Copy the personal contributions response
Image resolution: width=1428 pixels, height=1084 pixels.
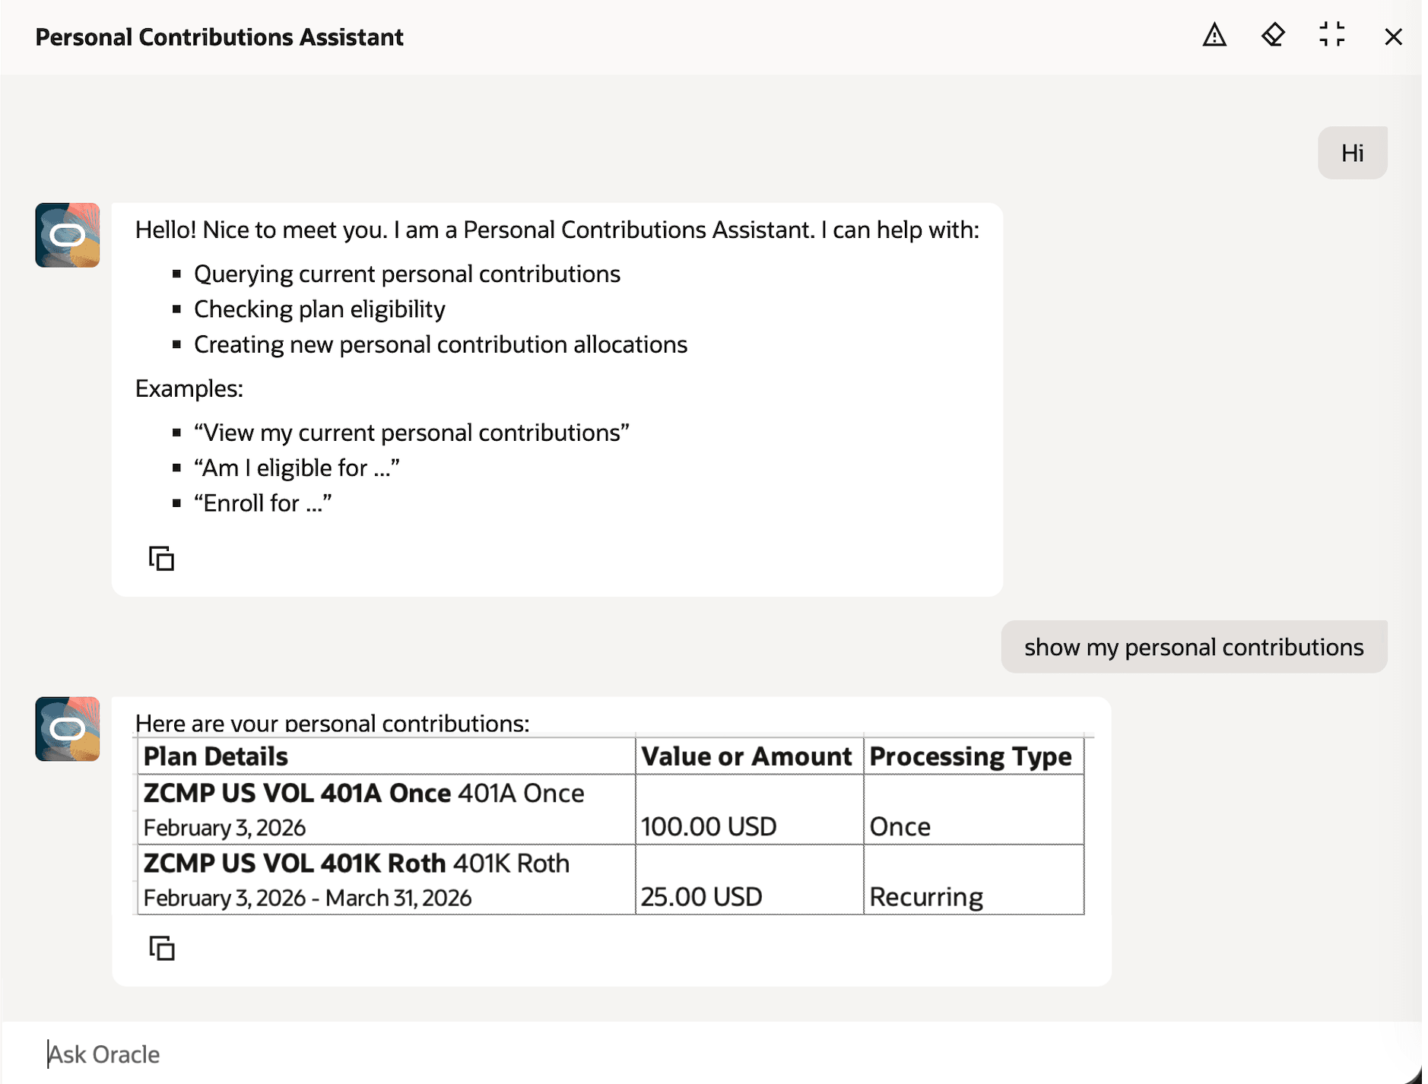161,949
